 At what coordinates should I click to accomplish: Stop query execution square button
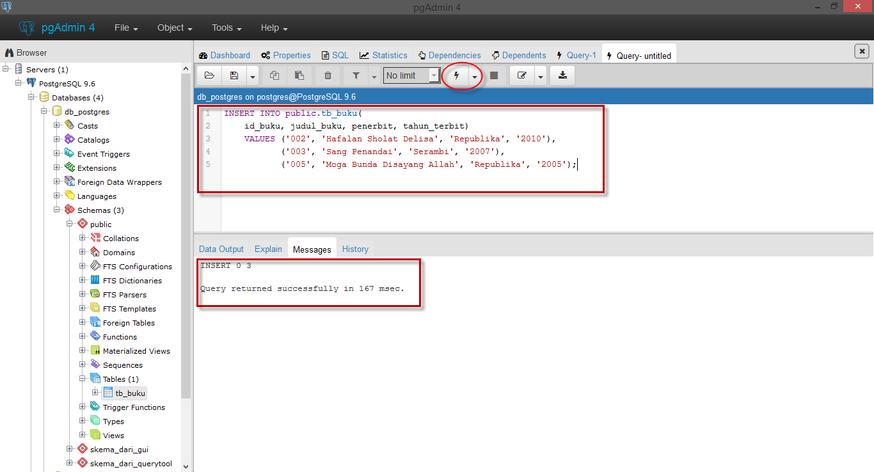click(x=494, y=75)
